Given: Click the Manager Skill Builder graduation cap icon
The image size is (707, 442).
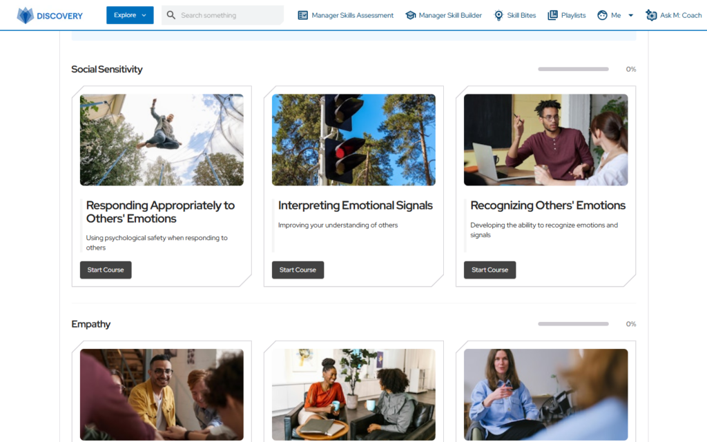Looking at the screenshot, I should click(x=410, y=15).
